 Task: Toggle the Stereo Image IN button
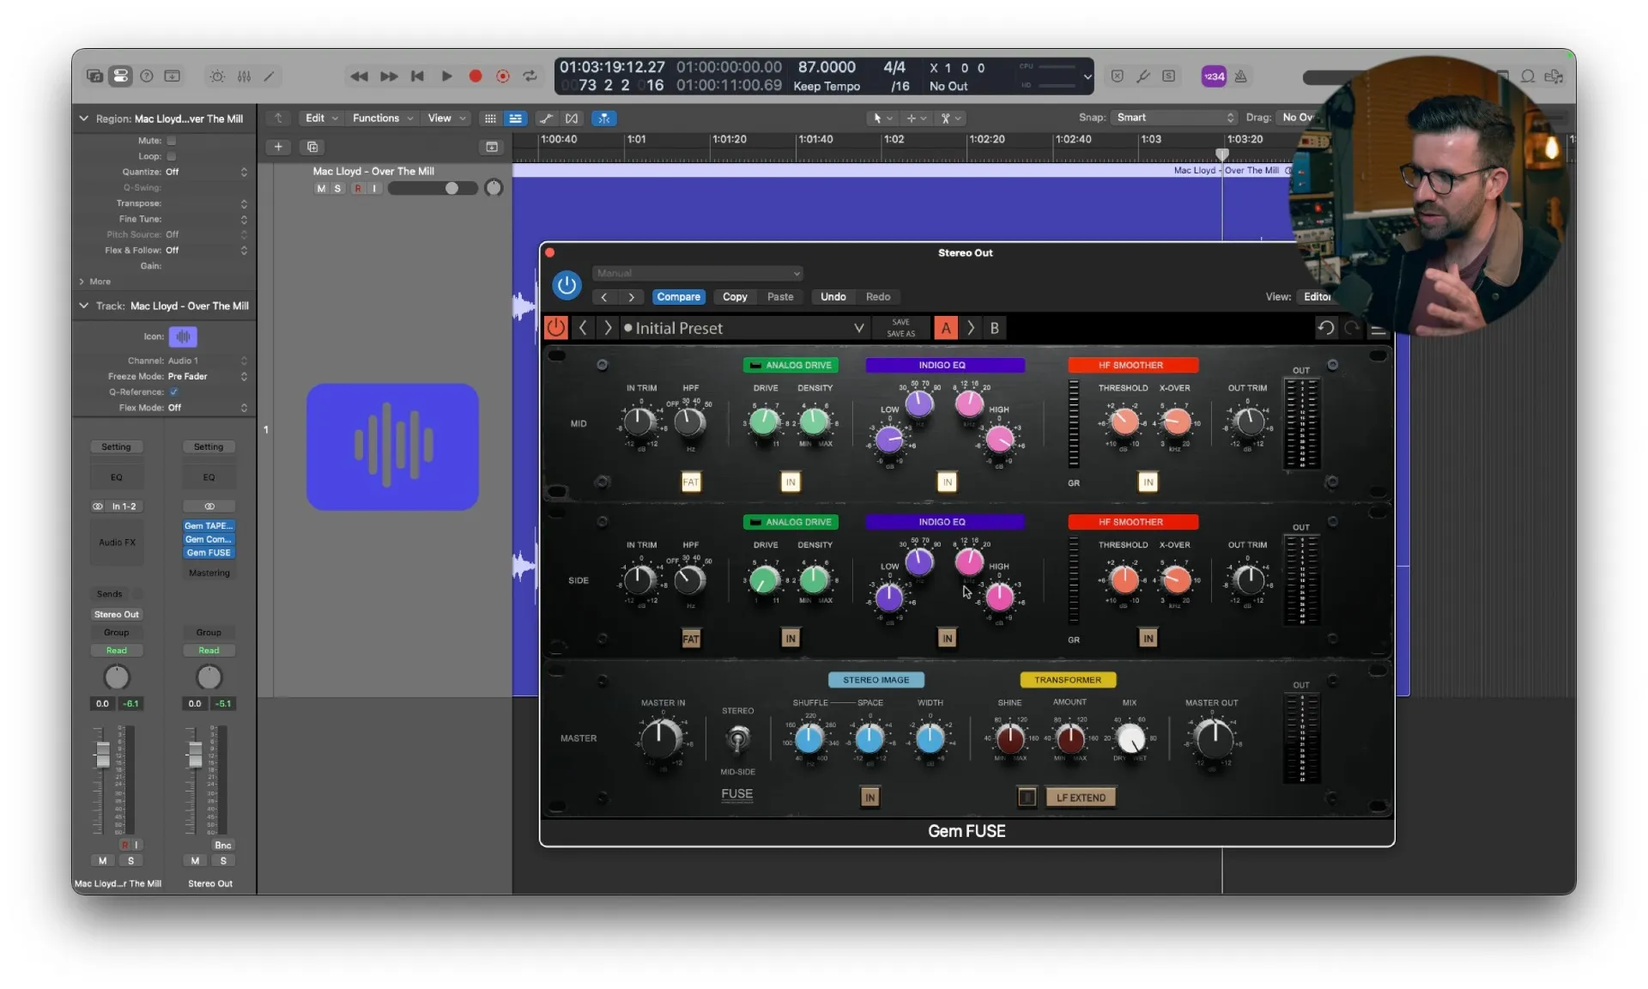pyautogui.click(x=869, y=798)
